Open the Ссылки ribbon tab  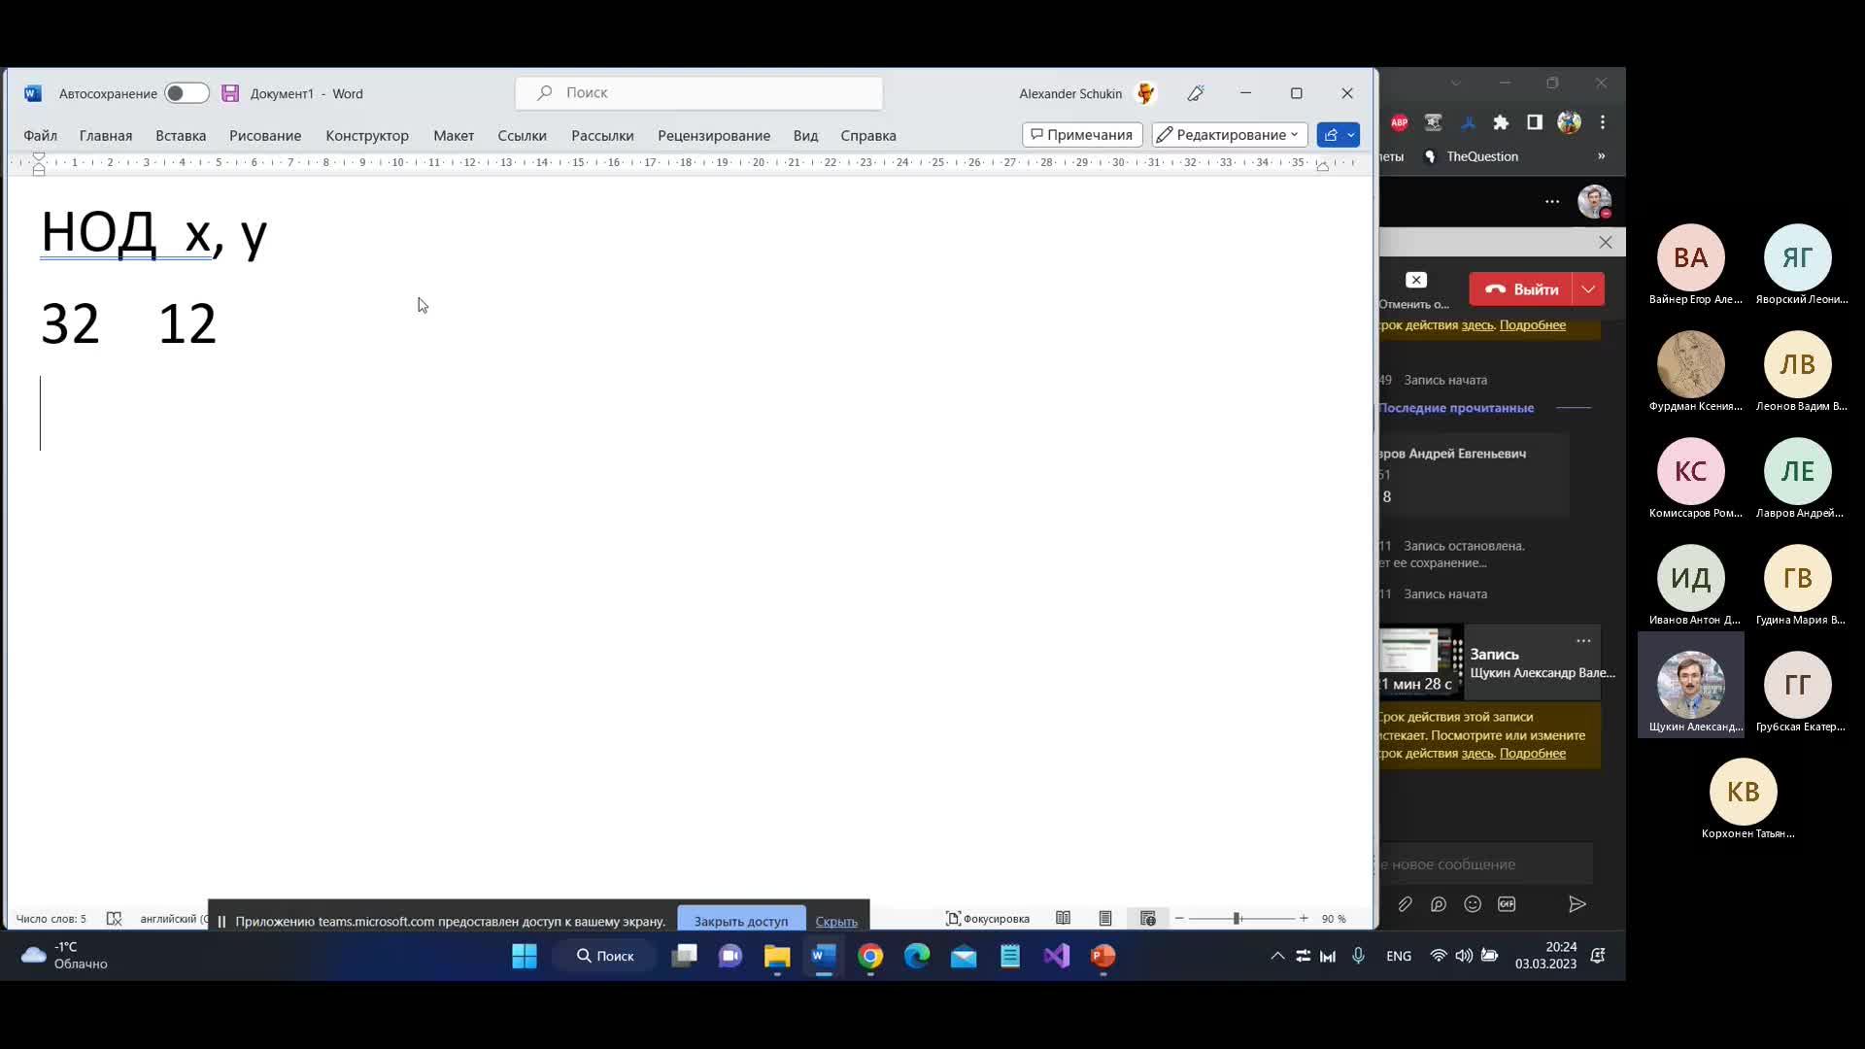(523, 136)
